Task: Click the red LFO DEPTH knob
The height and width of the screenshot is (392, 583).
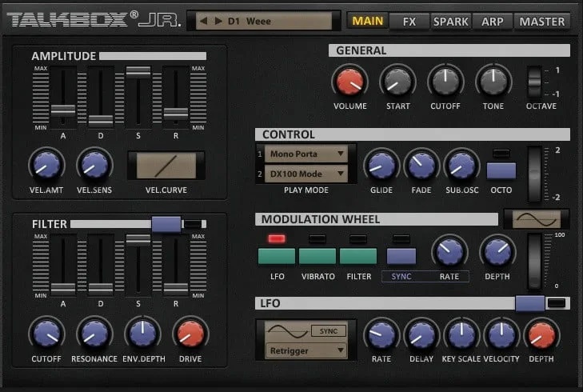Action: click(x=541, y=334)
